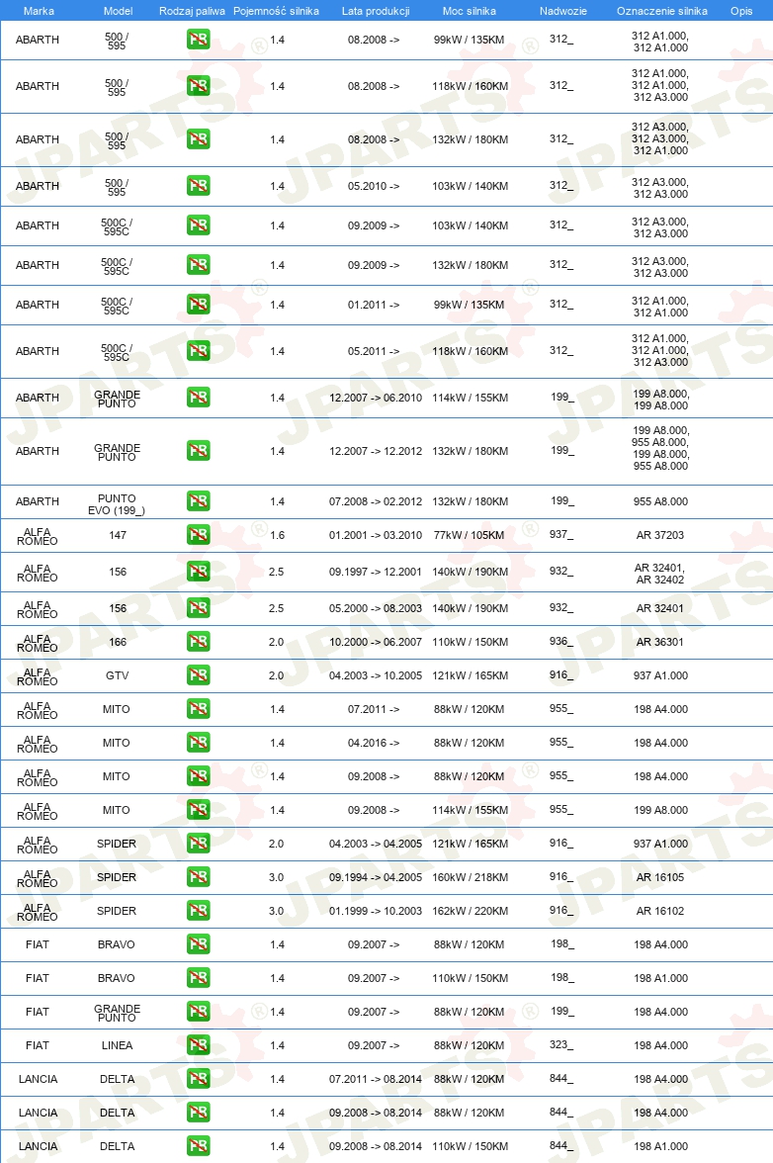The image size is (773, 1163).
Task: Click fuel icon for Fiat Bravo 88kW/120KM row
Action: (x=198, y=944)
